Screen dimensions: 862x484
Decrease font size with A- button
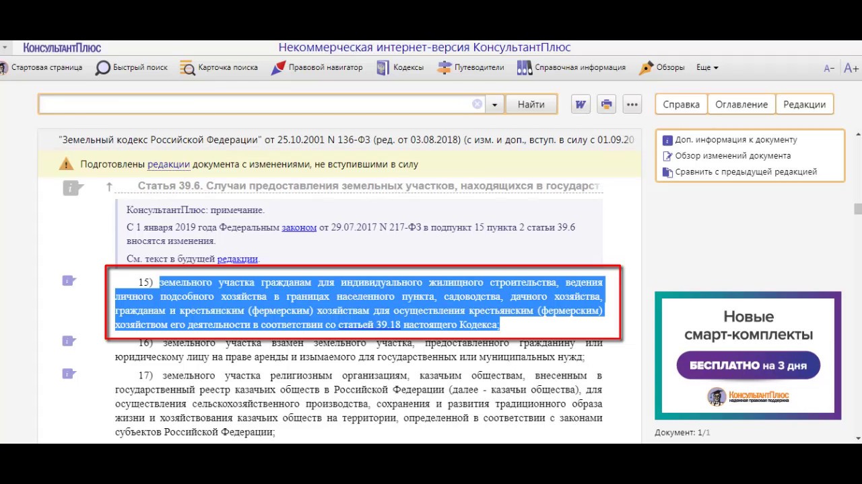[829, 68]
